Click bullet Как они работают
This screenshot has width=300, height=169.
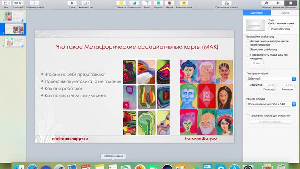pyautogui.click(x=64, y=89)
